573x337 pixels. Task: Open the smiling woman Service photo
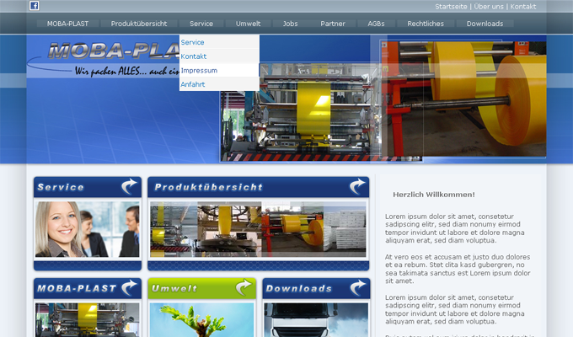[88, 229]
